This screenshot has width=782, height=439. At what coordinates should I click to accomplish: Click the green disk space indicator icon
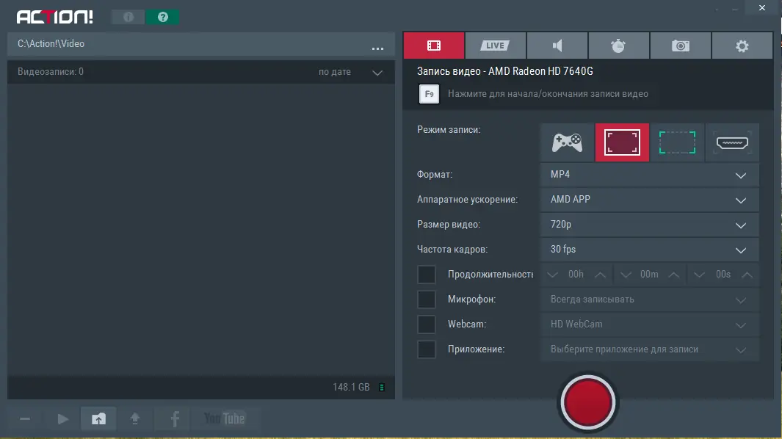pyautogui.click(x=382, y=387)
